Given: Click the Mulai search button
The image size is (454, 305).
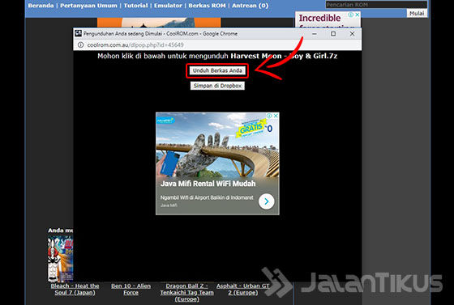Looking at the screenshot, I should [x=417, y=13].
